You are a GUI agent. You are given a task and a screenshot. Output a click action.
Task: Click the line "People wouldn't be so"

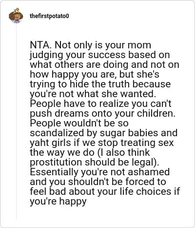coord(79,123)
